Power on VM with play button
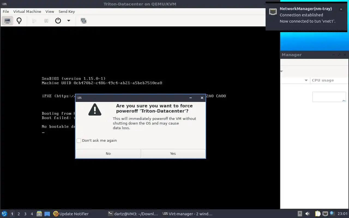 (x=34, y=21)
